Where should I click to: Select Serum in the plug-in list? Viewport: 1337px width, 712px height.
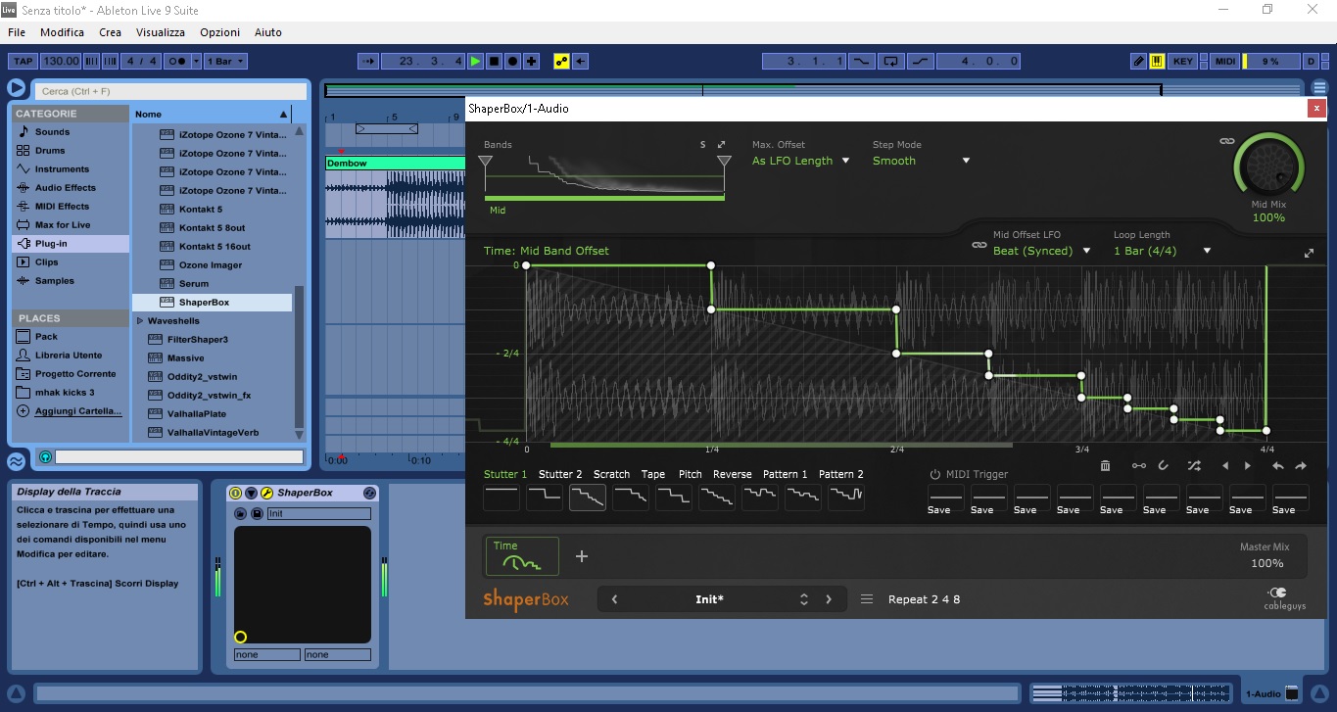pyautogui.click(x=212, y=284)
